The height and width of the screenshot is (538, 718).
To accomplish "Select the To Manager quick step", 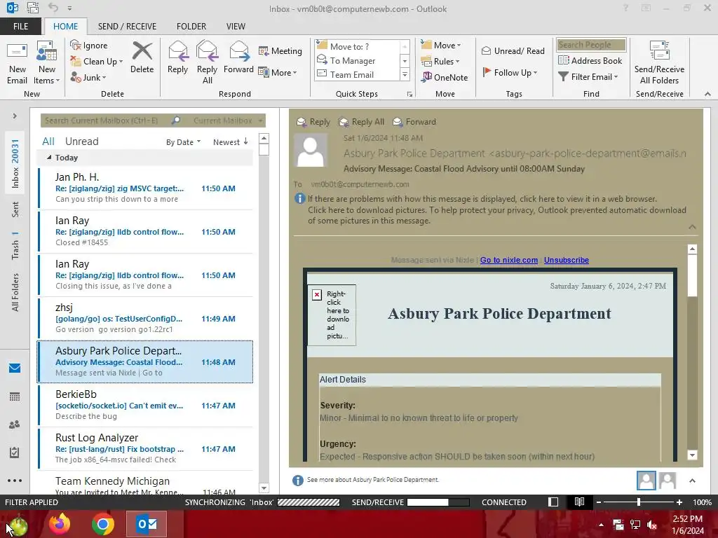I will [x=358, y=60].
